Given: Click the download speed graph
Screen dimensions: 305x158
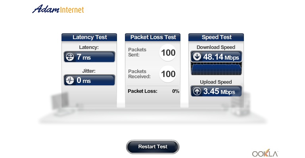Looking at the screenshot, I should [216, 69].
